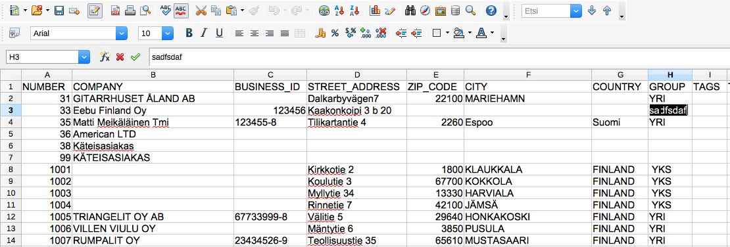730x247 pixels.
Task: Select column H header
Action: pyautogui.click(x=670, y=75)
